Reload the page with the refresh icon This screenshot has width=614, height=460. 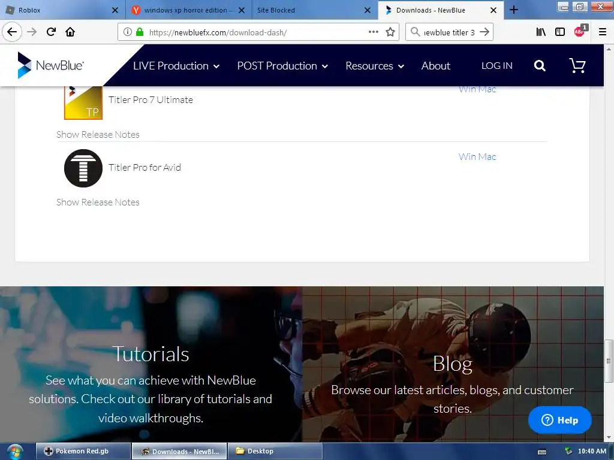point(51,32)
